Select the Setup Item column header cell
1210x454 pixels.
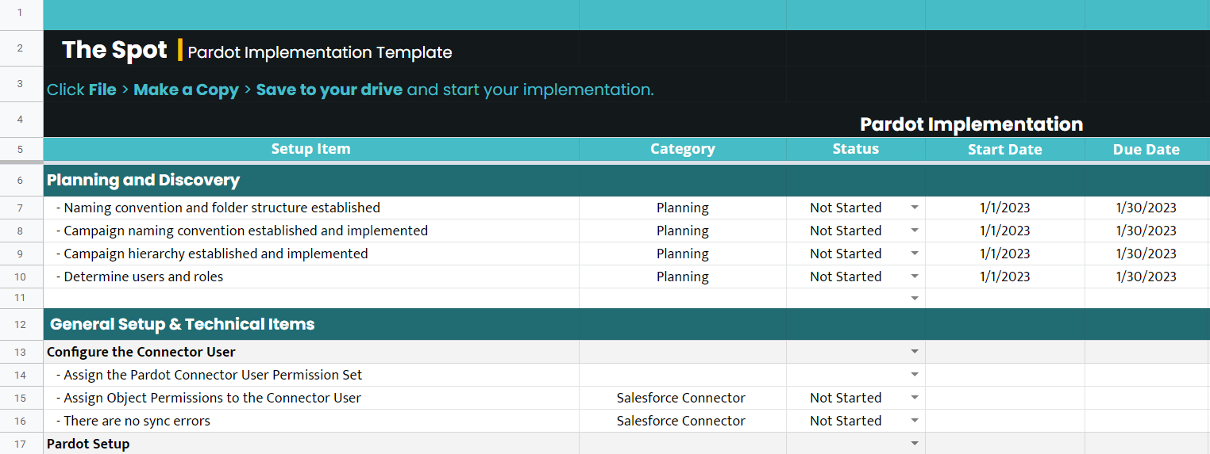[310, 149]
